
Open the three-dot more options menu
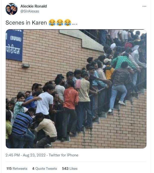[144, 6]
